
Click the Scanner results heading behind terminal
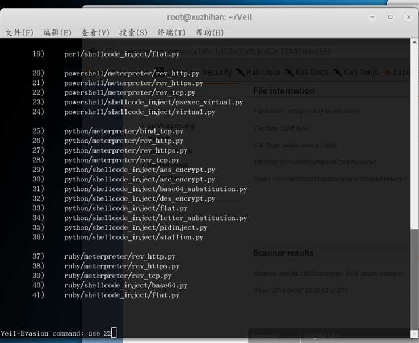point(283,253)
